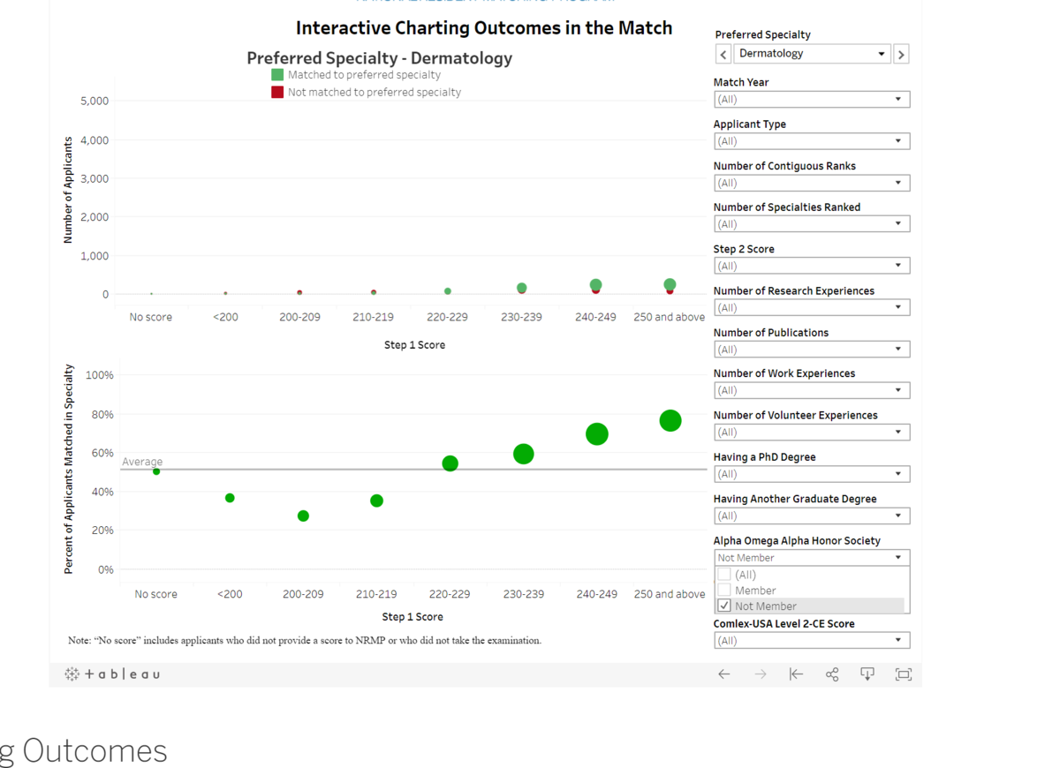Image resolution: width=1060 pixels, height=768 pixels.
Task: Go to previous preferred specialty
Action: pyautogui.click(x=723, y=55)
